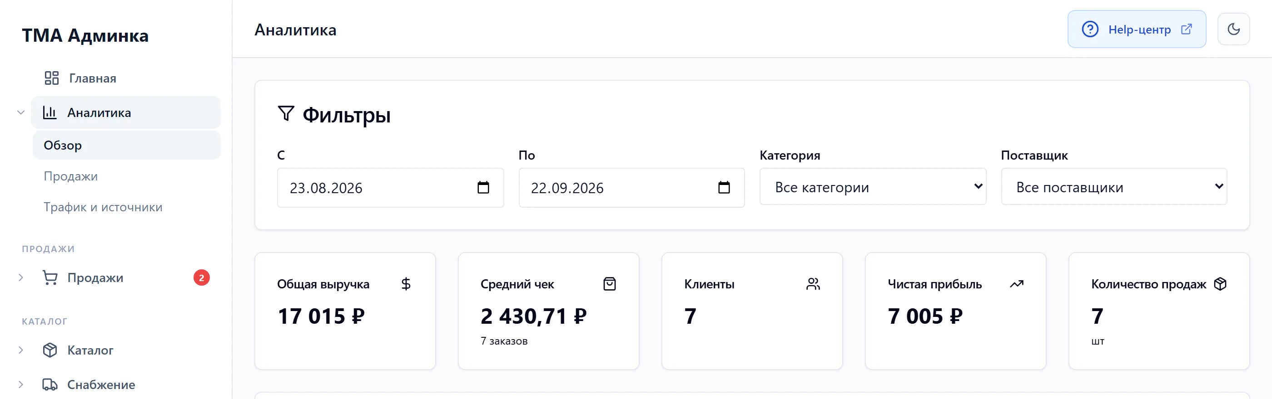
Task: Click the bag icon on Средний чек card
Action: [609, 284]
